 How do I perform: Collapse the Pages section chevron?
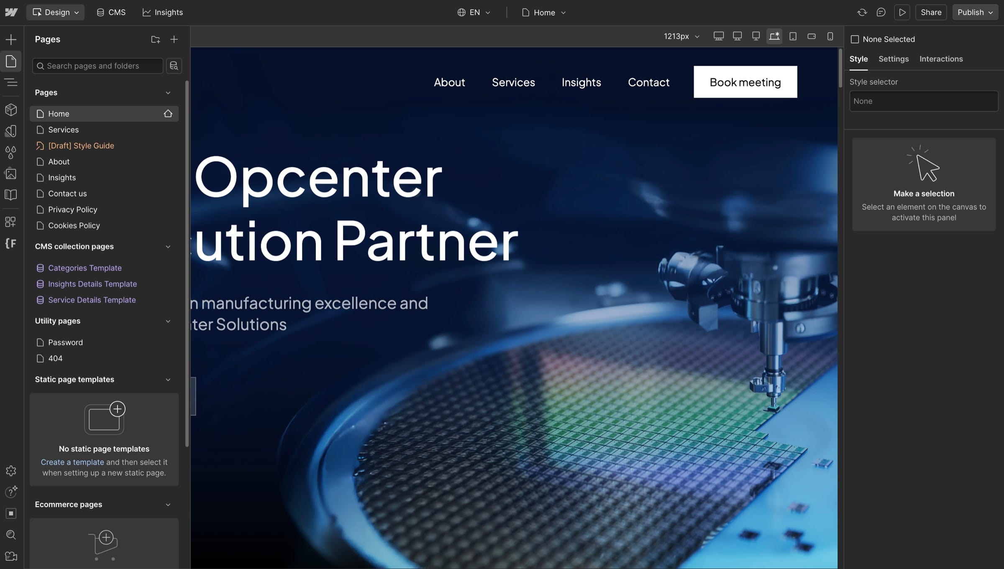[168, 93]
